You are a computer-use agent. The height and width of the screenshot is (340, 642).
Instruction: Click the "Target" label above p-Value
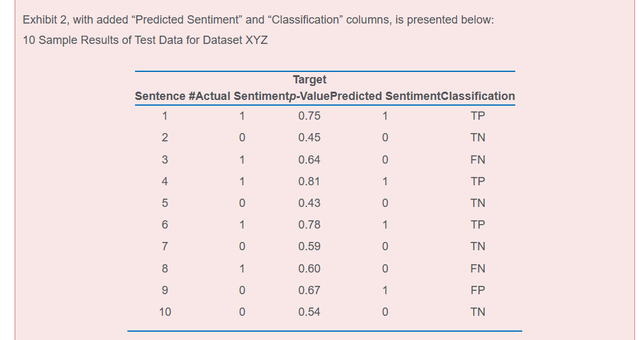coord(310,80)
